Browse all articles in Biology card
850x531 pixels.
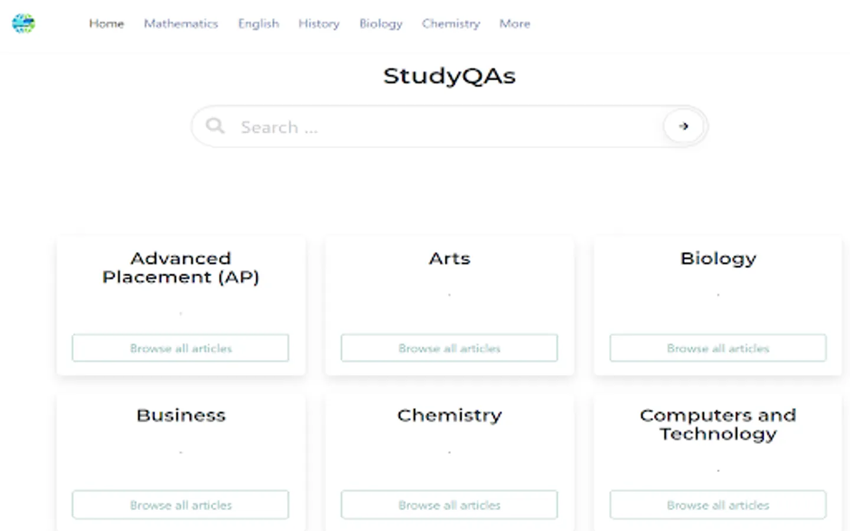718,348
